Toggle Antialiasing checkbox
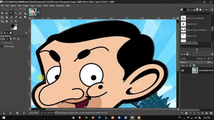This screenshot has height=120, width=214. 2,43
